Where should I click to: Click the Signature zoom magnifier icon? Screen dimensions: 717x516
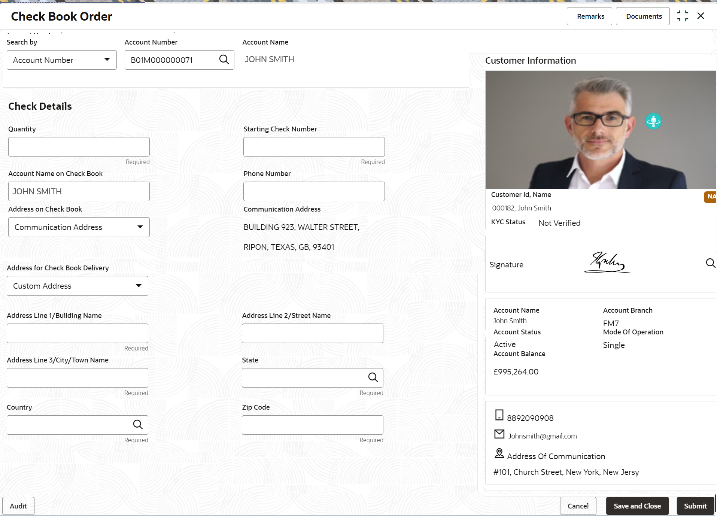[x=710, y=263]
